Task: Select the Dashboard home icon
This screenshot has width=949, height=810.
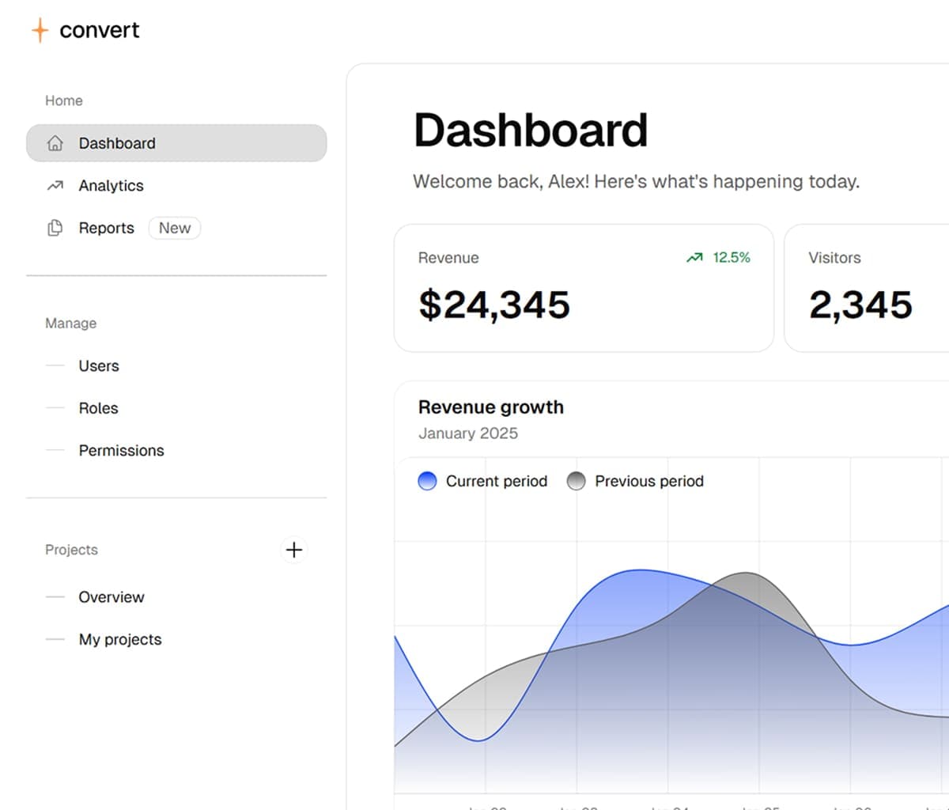Action: tap(55, 143)
